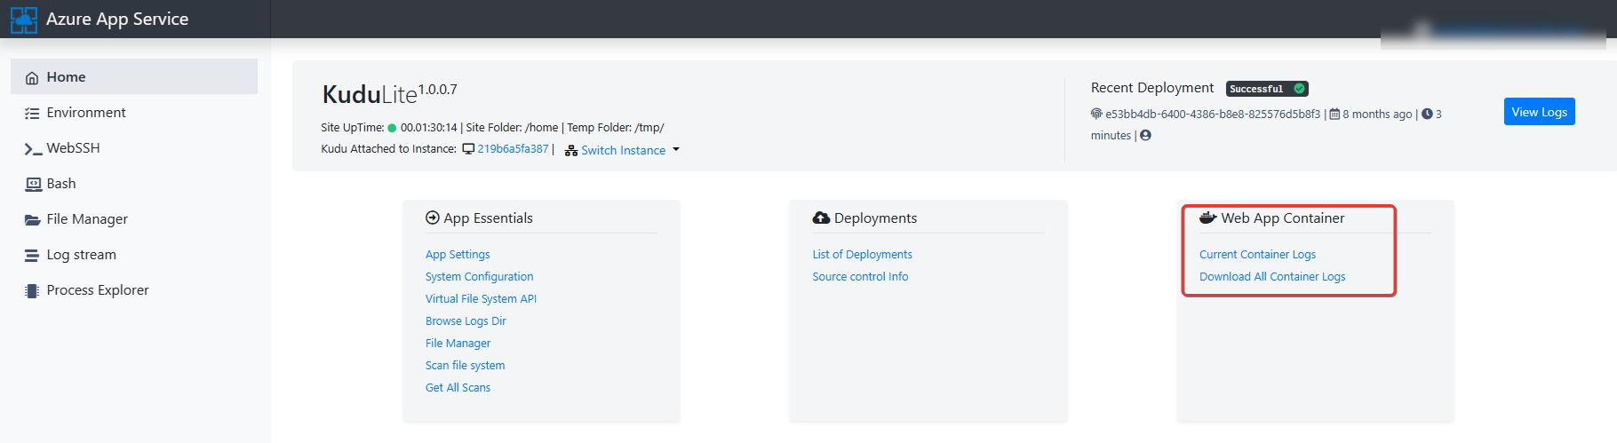This screenshot has height=443, width=1617.
Task: Open the Environment page from sidebar
Action: coord(86,113)
